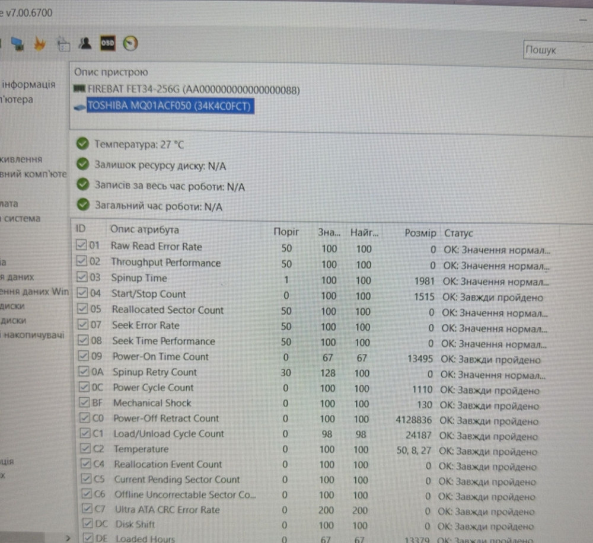Uncheck the Raw Read Error Rate checkbox
Screen dimensions: 593x543
pos(82,246)
